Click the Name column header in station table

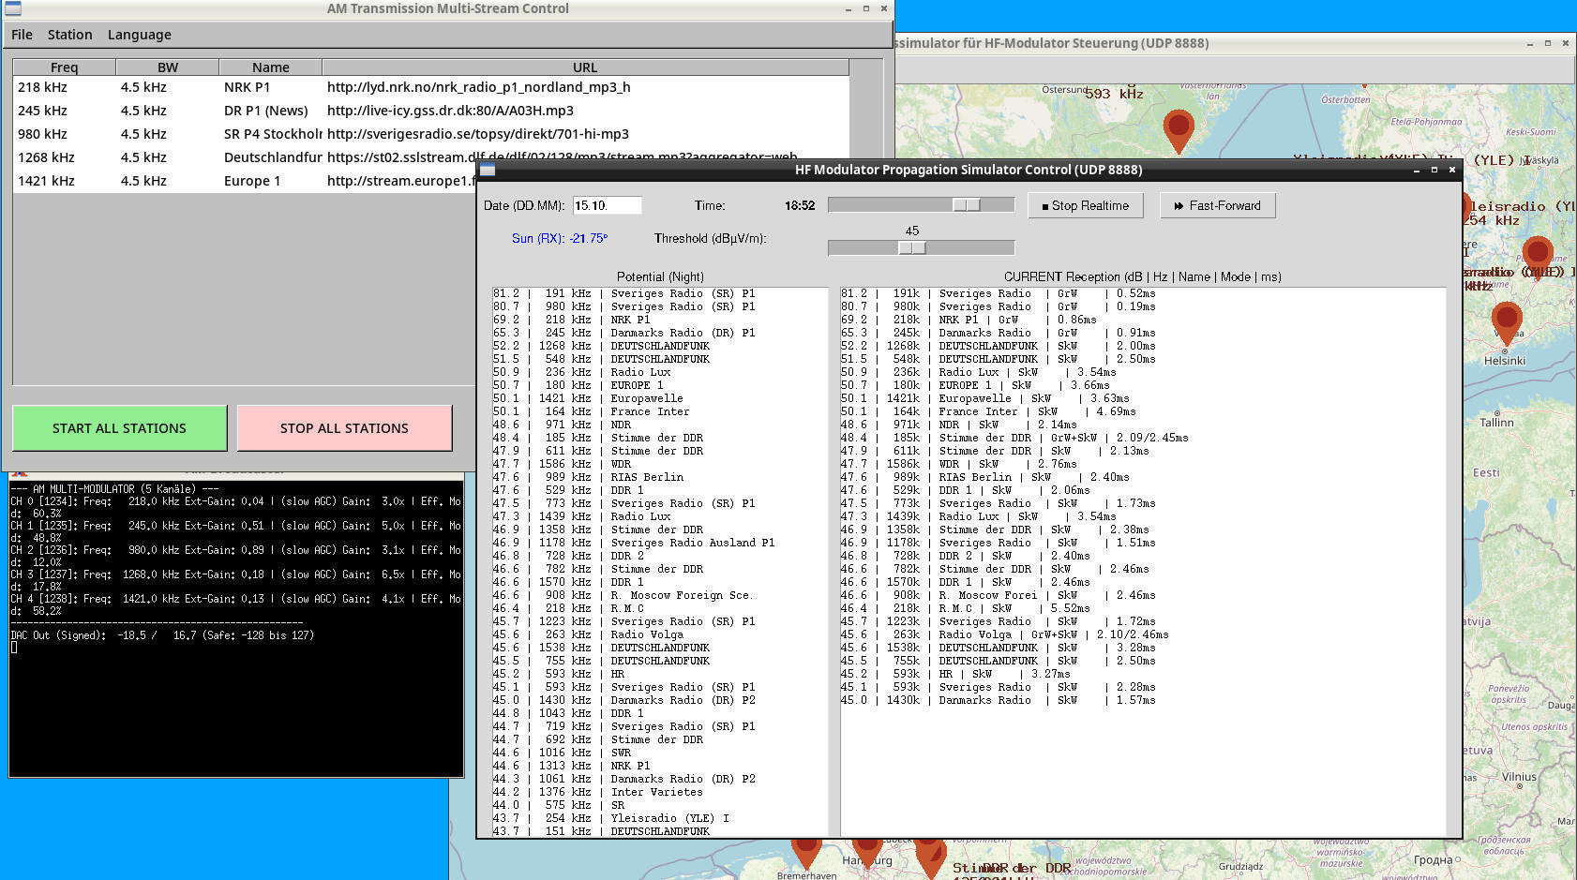point(271,67)
